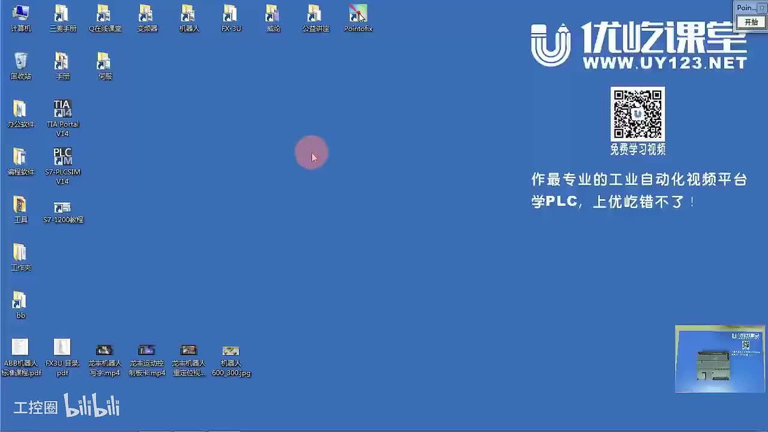Open the 三菱手册 folder shortcut
Image resolution: width=768 pixels, height=432 pixels.
point(63,18)
